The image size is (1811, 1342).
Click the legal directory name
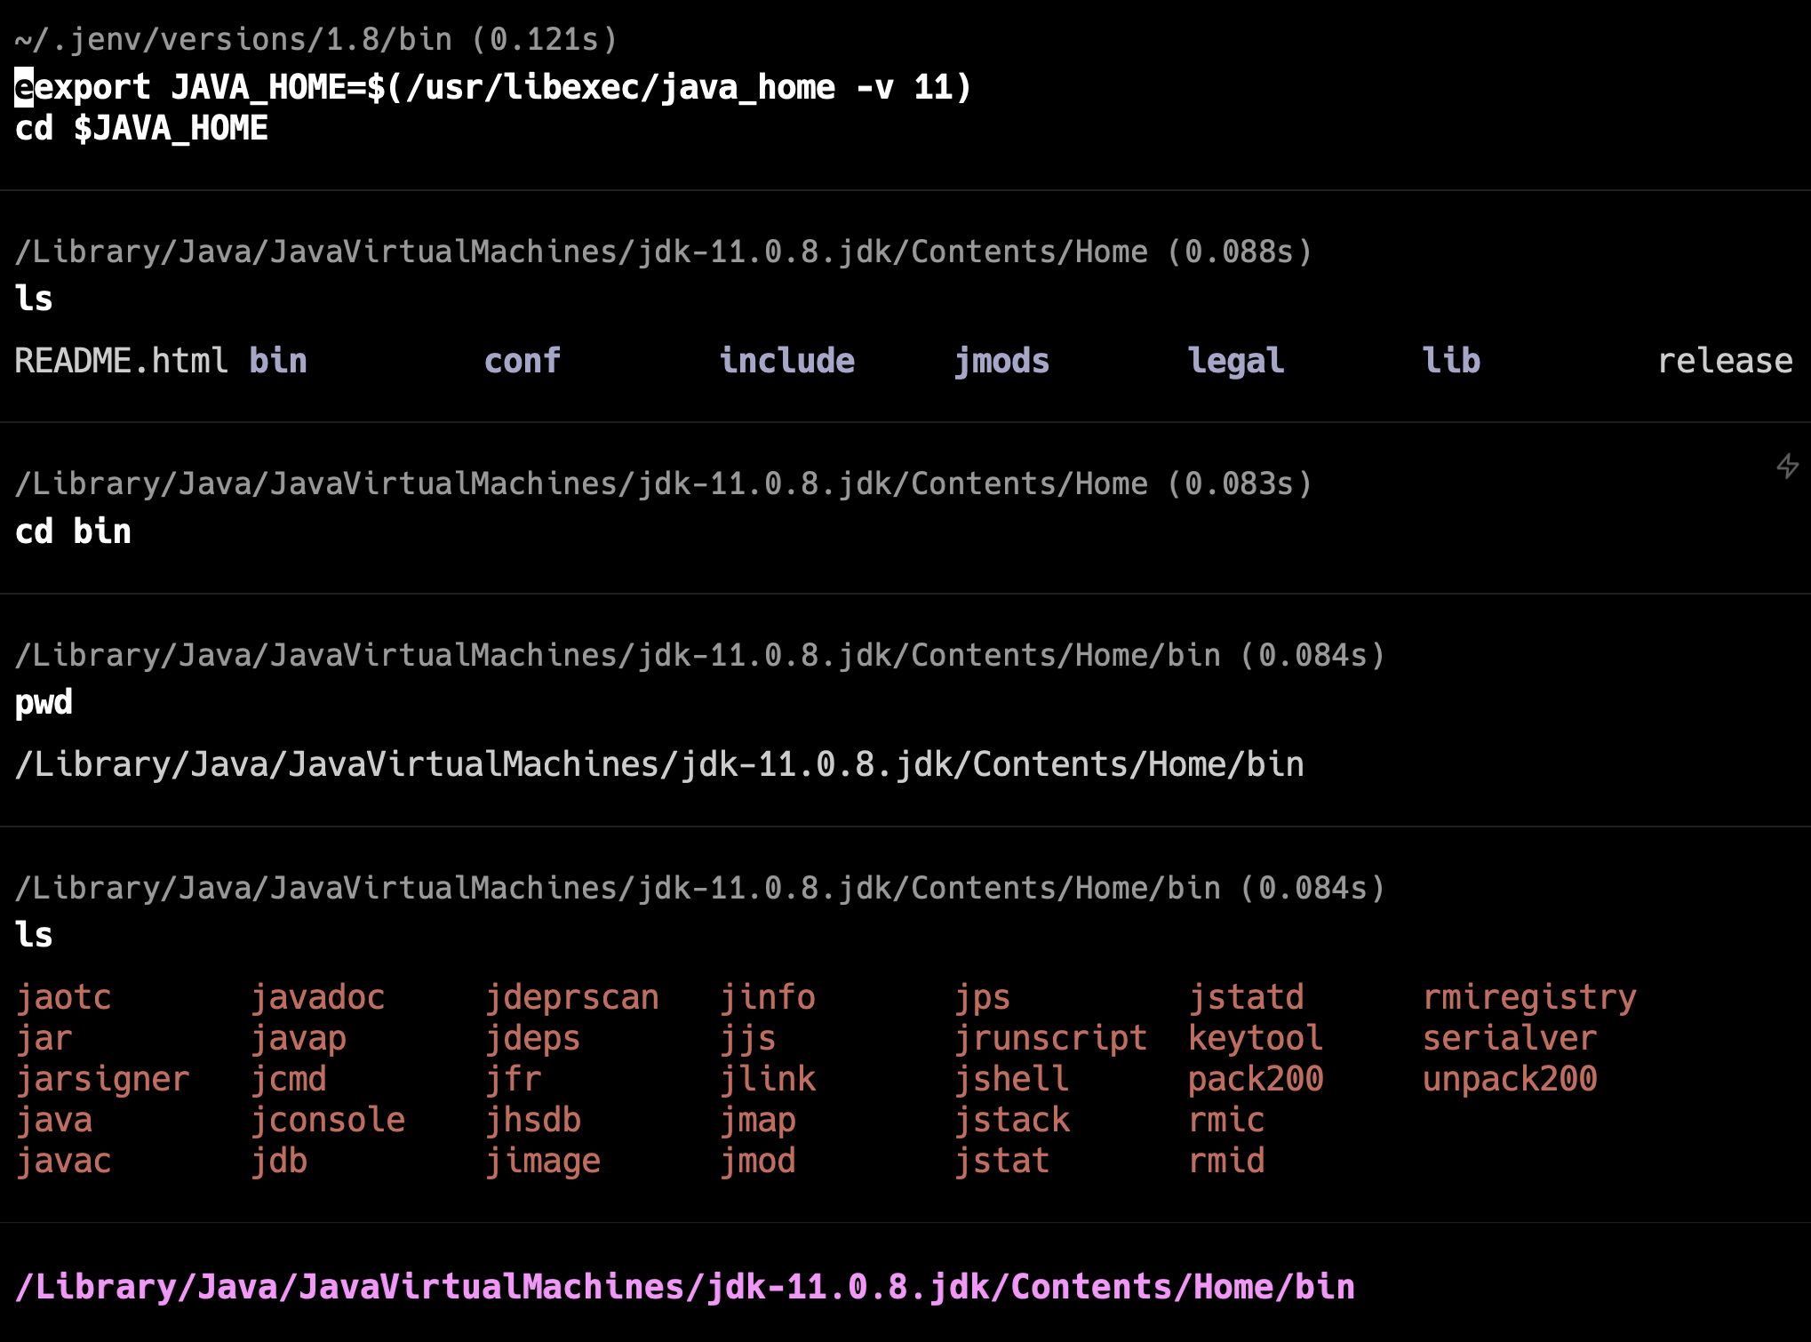tap(1236, 361)
